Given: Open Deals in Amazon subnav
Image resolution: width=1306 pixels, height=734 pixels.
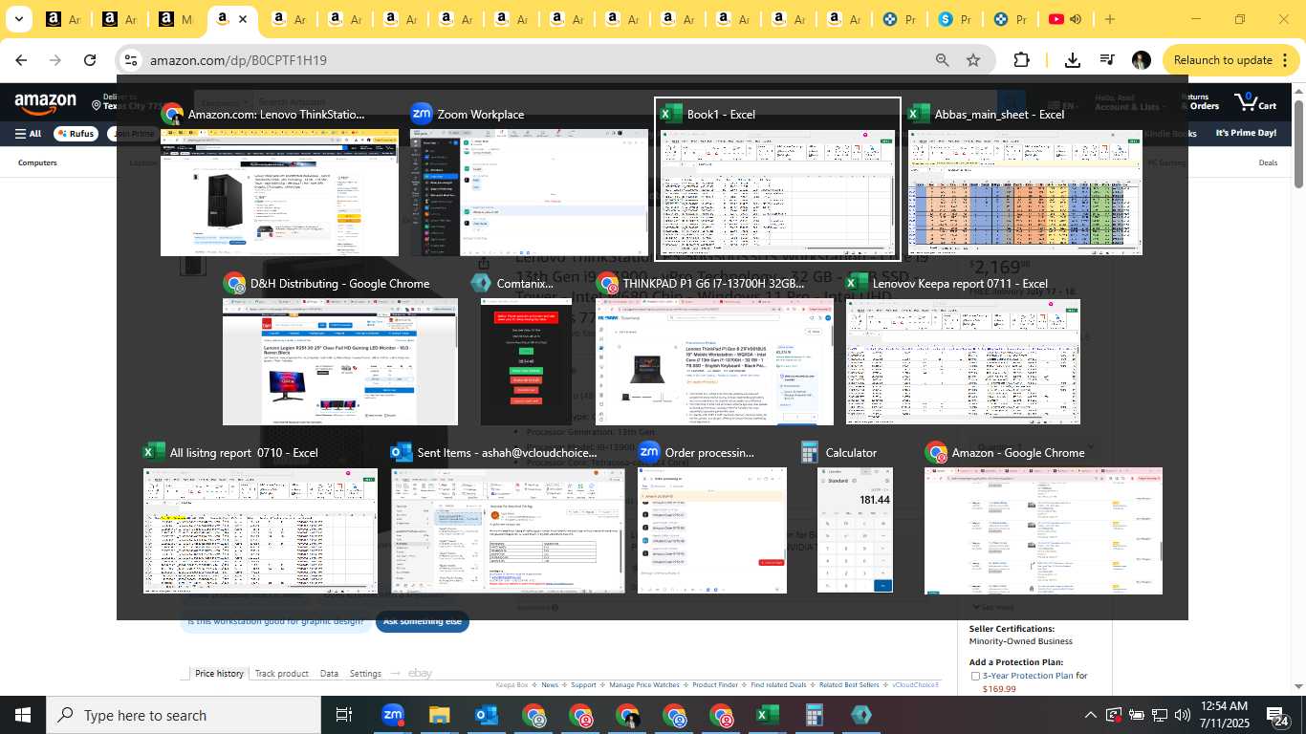Looking at the screenshot, I should coord(1268,163).
